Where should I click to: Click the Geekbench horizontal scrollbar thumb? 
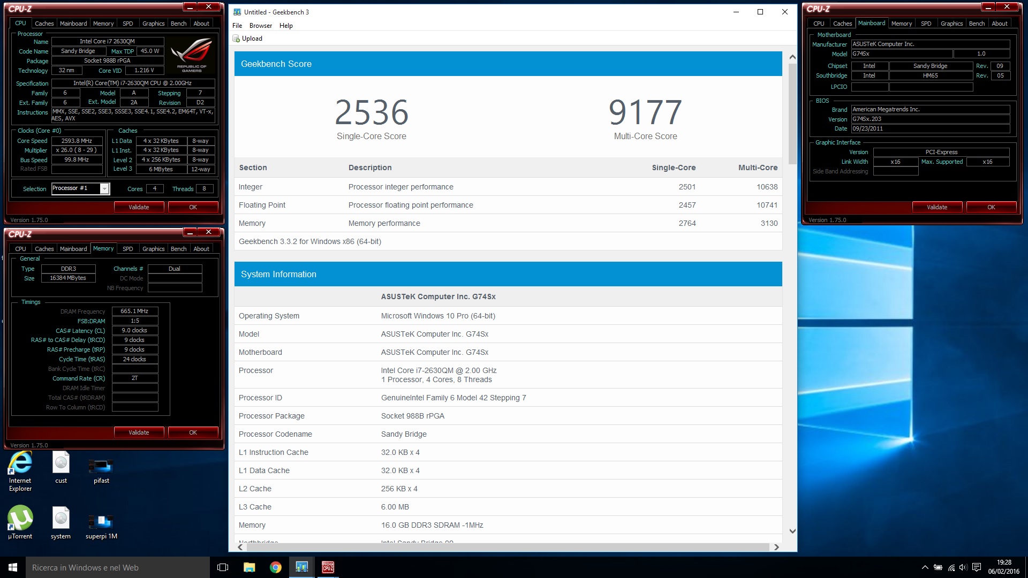(508, 547)
